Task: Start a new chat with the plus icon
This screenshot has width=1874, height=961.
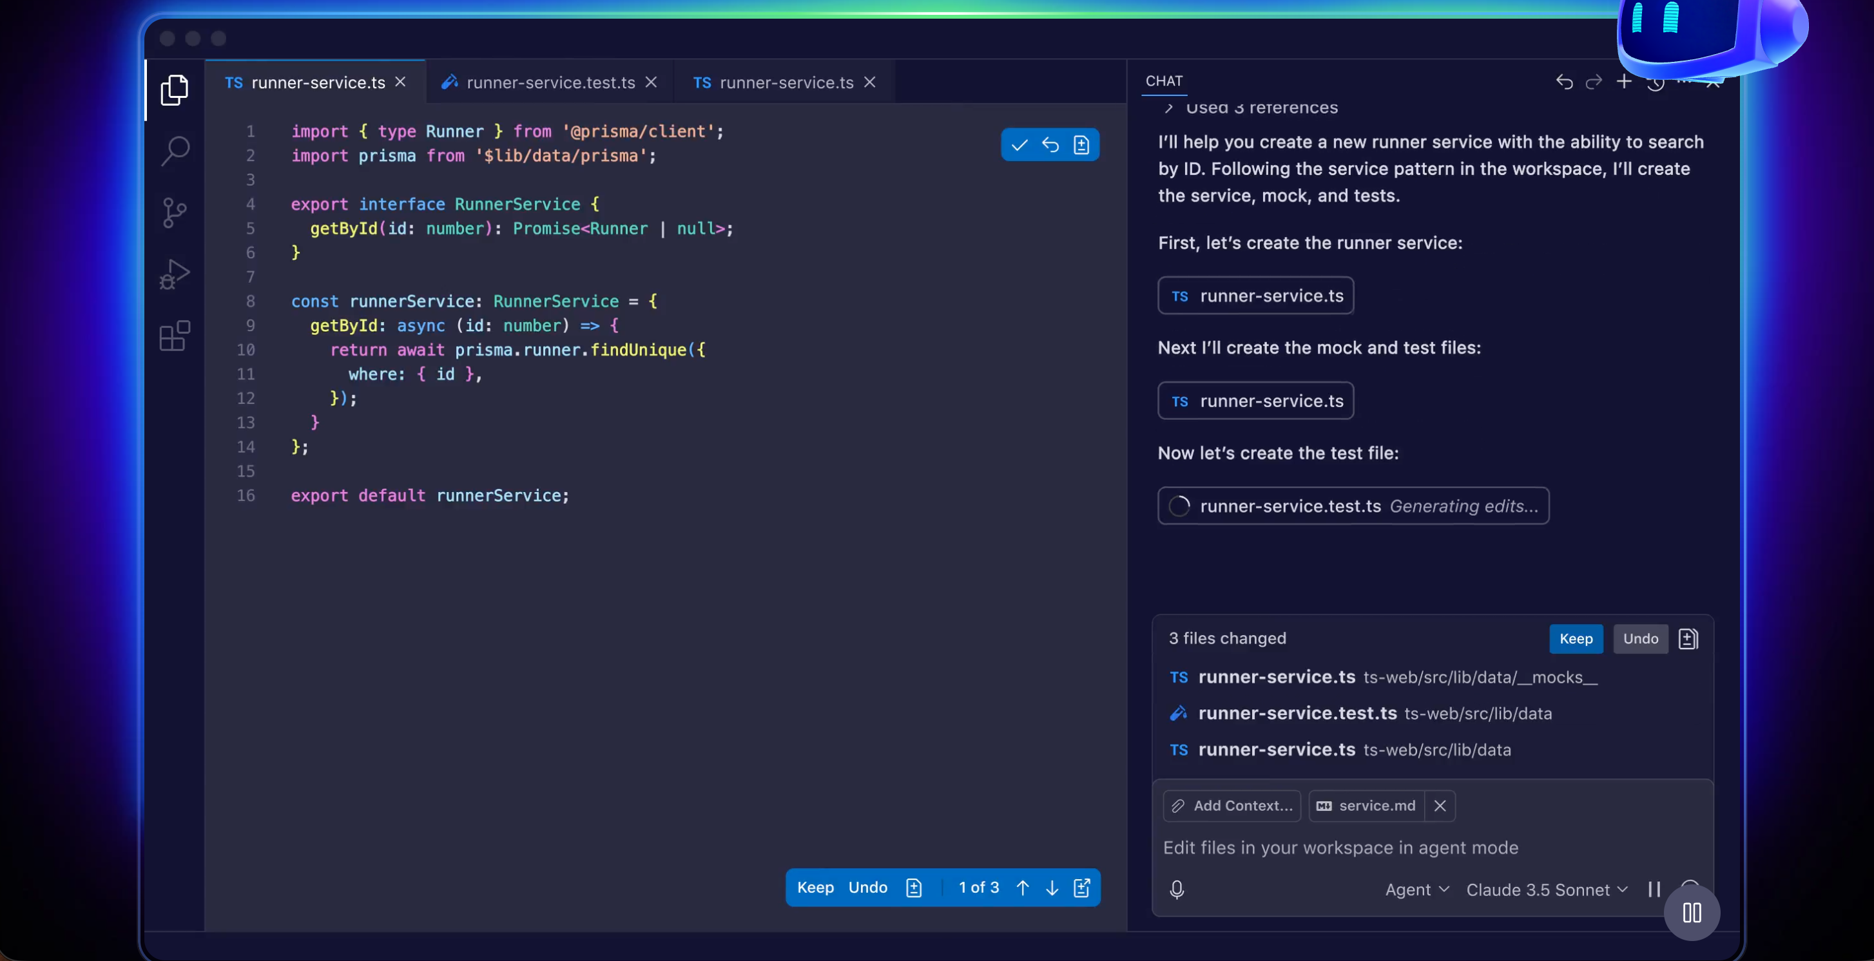Action: click(x=1624, y=82)
